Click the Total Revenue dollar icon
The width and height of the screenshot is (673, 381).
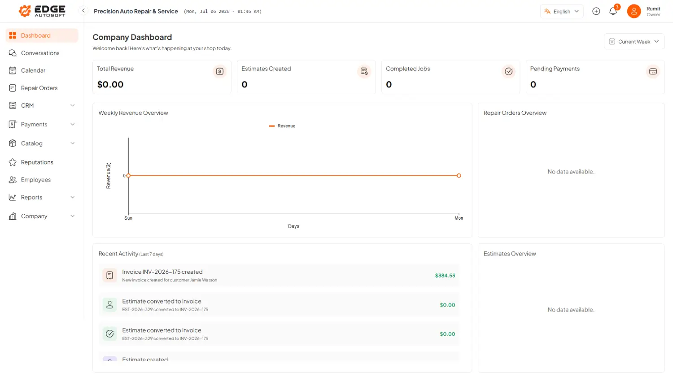220,71
